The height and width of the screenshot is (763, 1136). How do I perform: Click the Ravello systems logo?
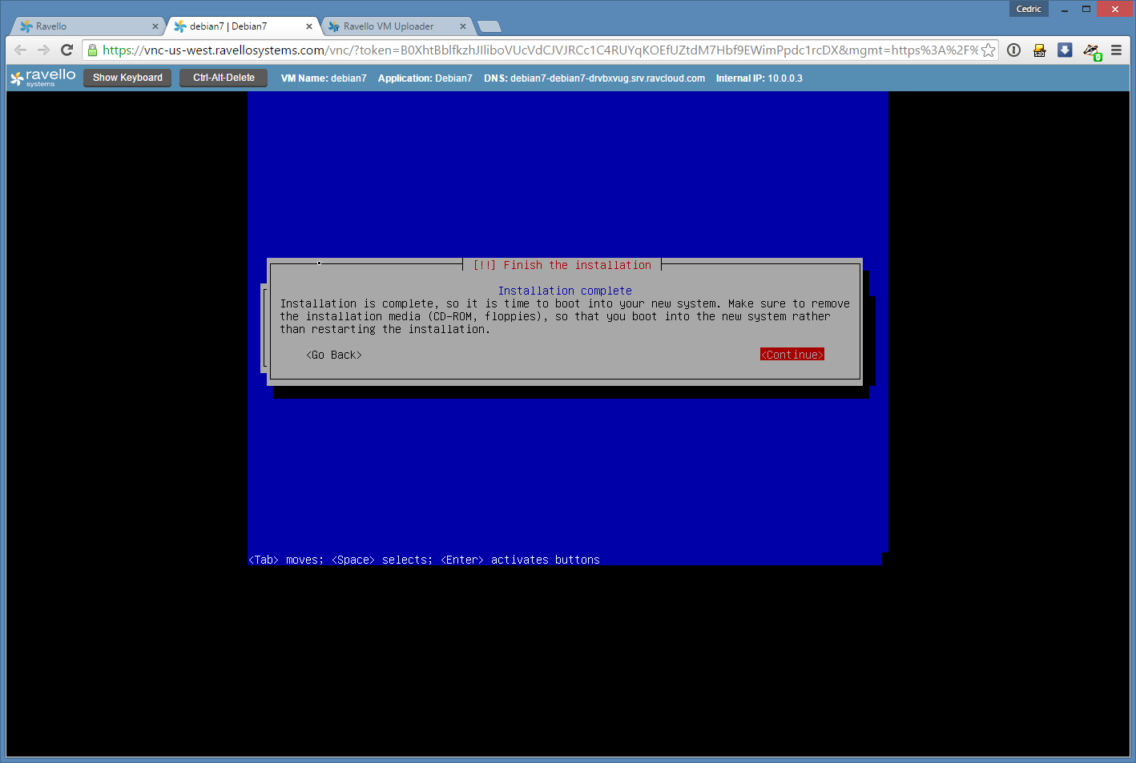coord(43,78)
